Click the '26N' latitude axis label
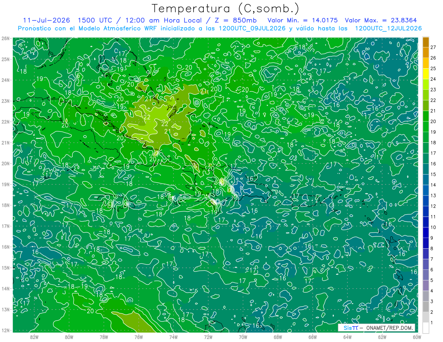 point(5,38)
